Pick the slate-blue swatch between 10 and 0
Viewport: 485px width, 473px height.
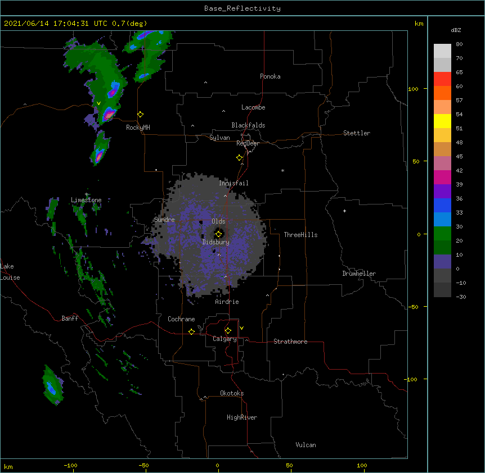[442, 262]
